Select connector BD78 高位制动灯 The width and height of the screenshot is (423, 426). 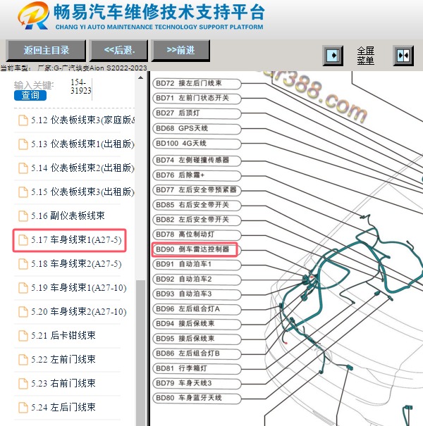[x=197, y=234]
